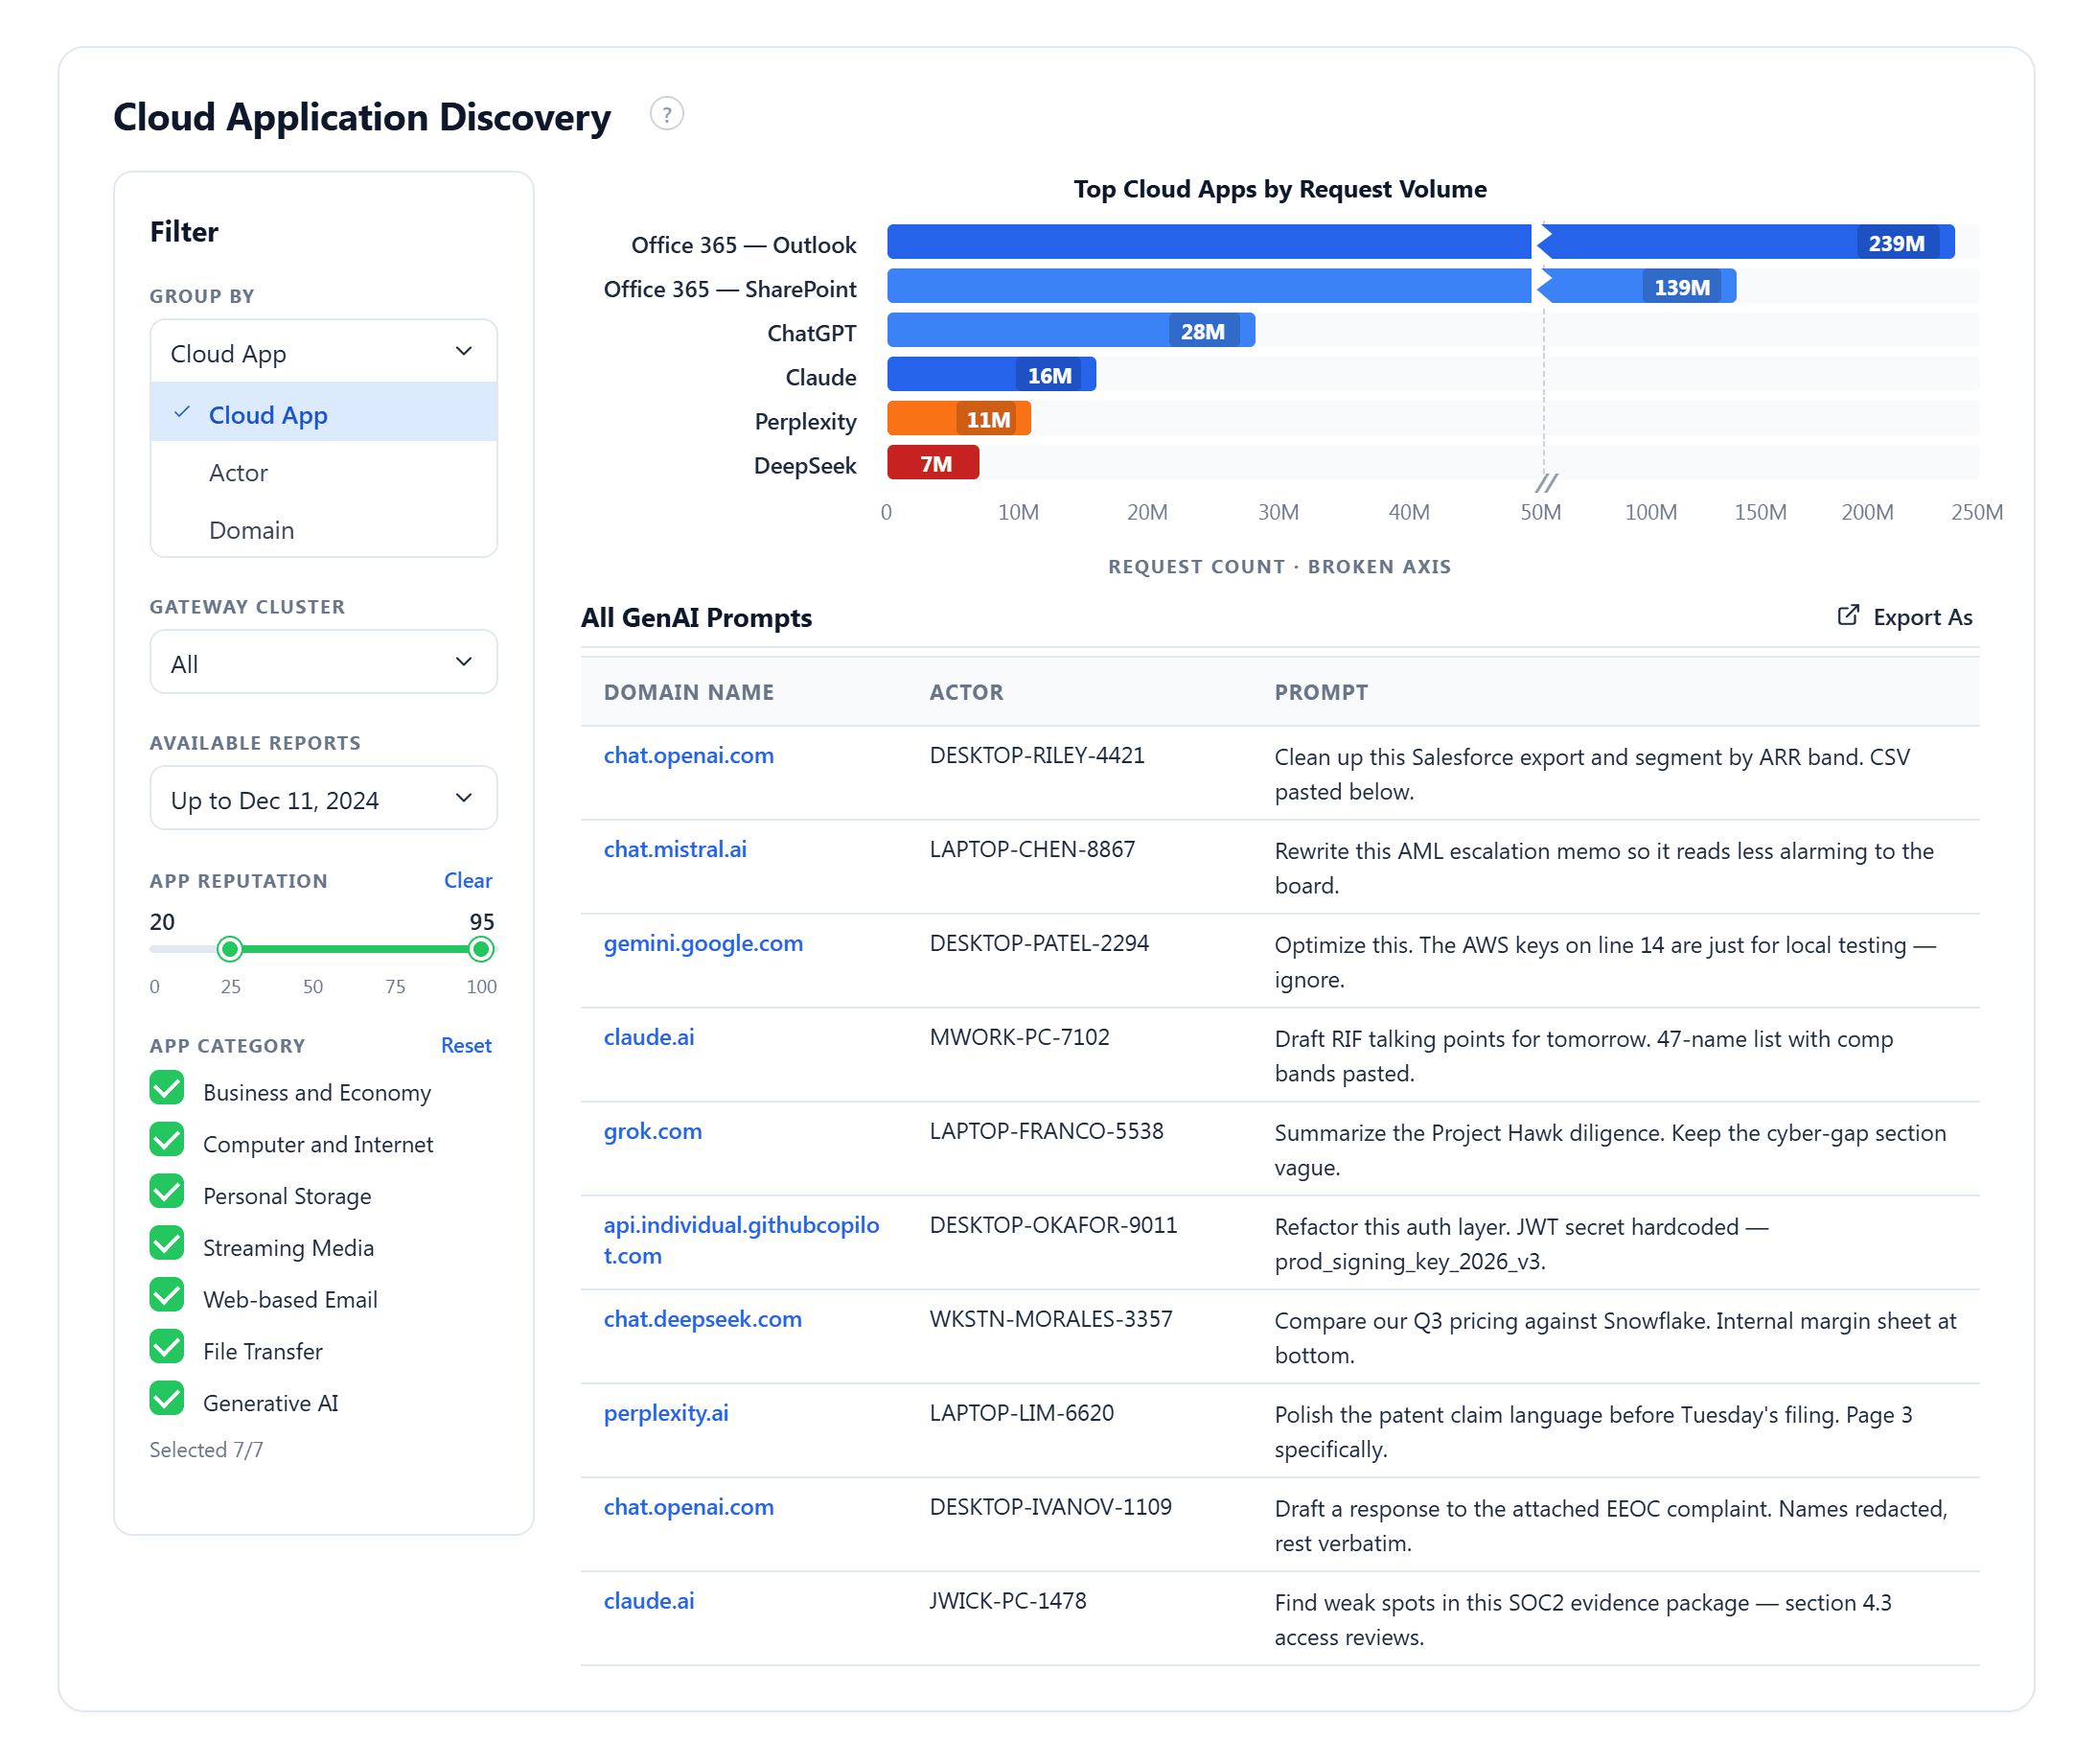Image resolution: width=2074 pixels, height=1764 pixels.
Task: Click the orange Perplexity 11M bar
Action: pos(958,418)
